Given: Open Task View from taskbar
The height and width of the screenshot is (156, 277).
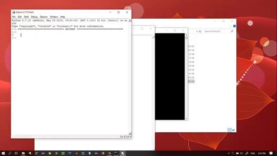Looking at the screenshot, I should tap(16, 153).
